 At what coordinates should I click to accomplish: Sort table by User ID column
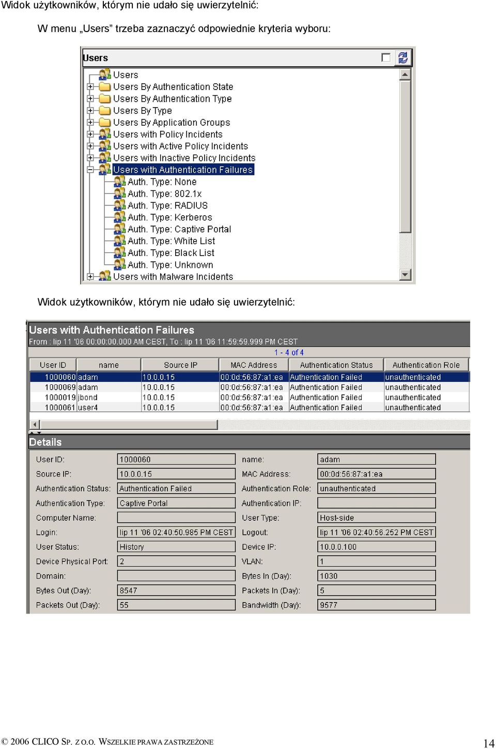click(53, 365)
